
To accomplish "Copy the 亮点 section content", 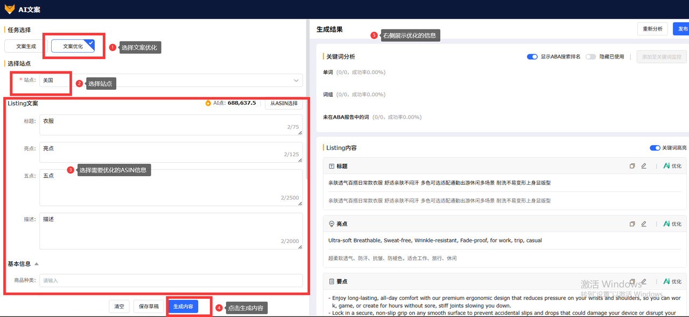I will 632,224.
